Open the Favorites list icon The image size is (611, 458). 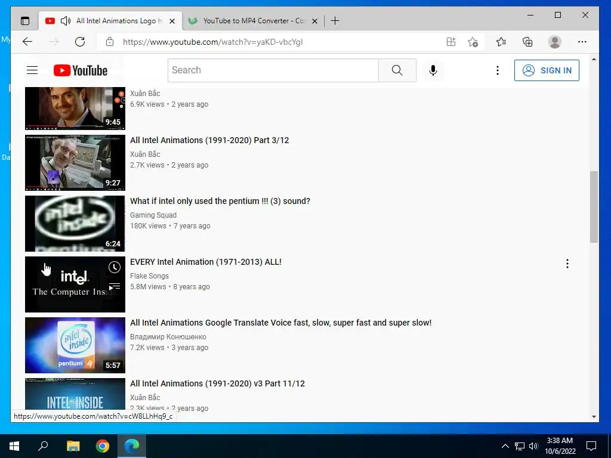(x=501, y=42)
